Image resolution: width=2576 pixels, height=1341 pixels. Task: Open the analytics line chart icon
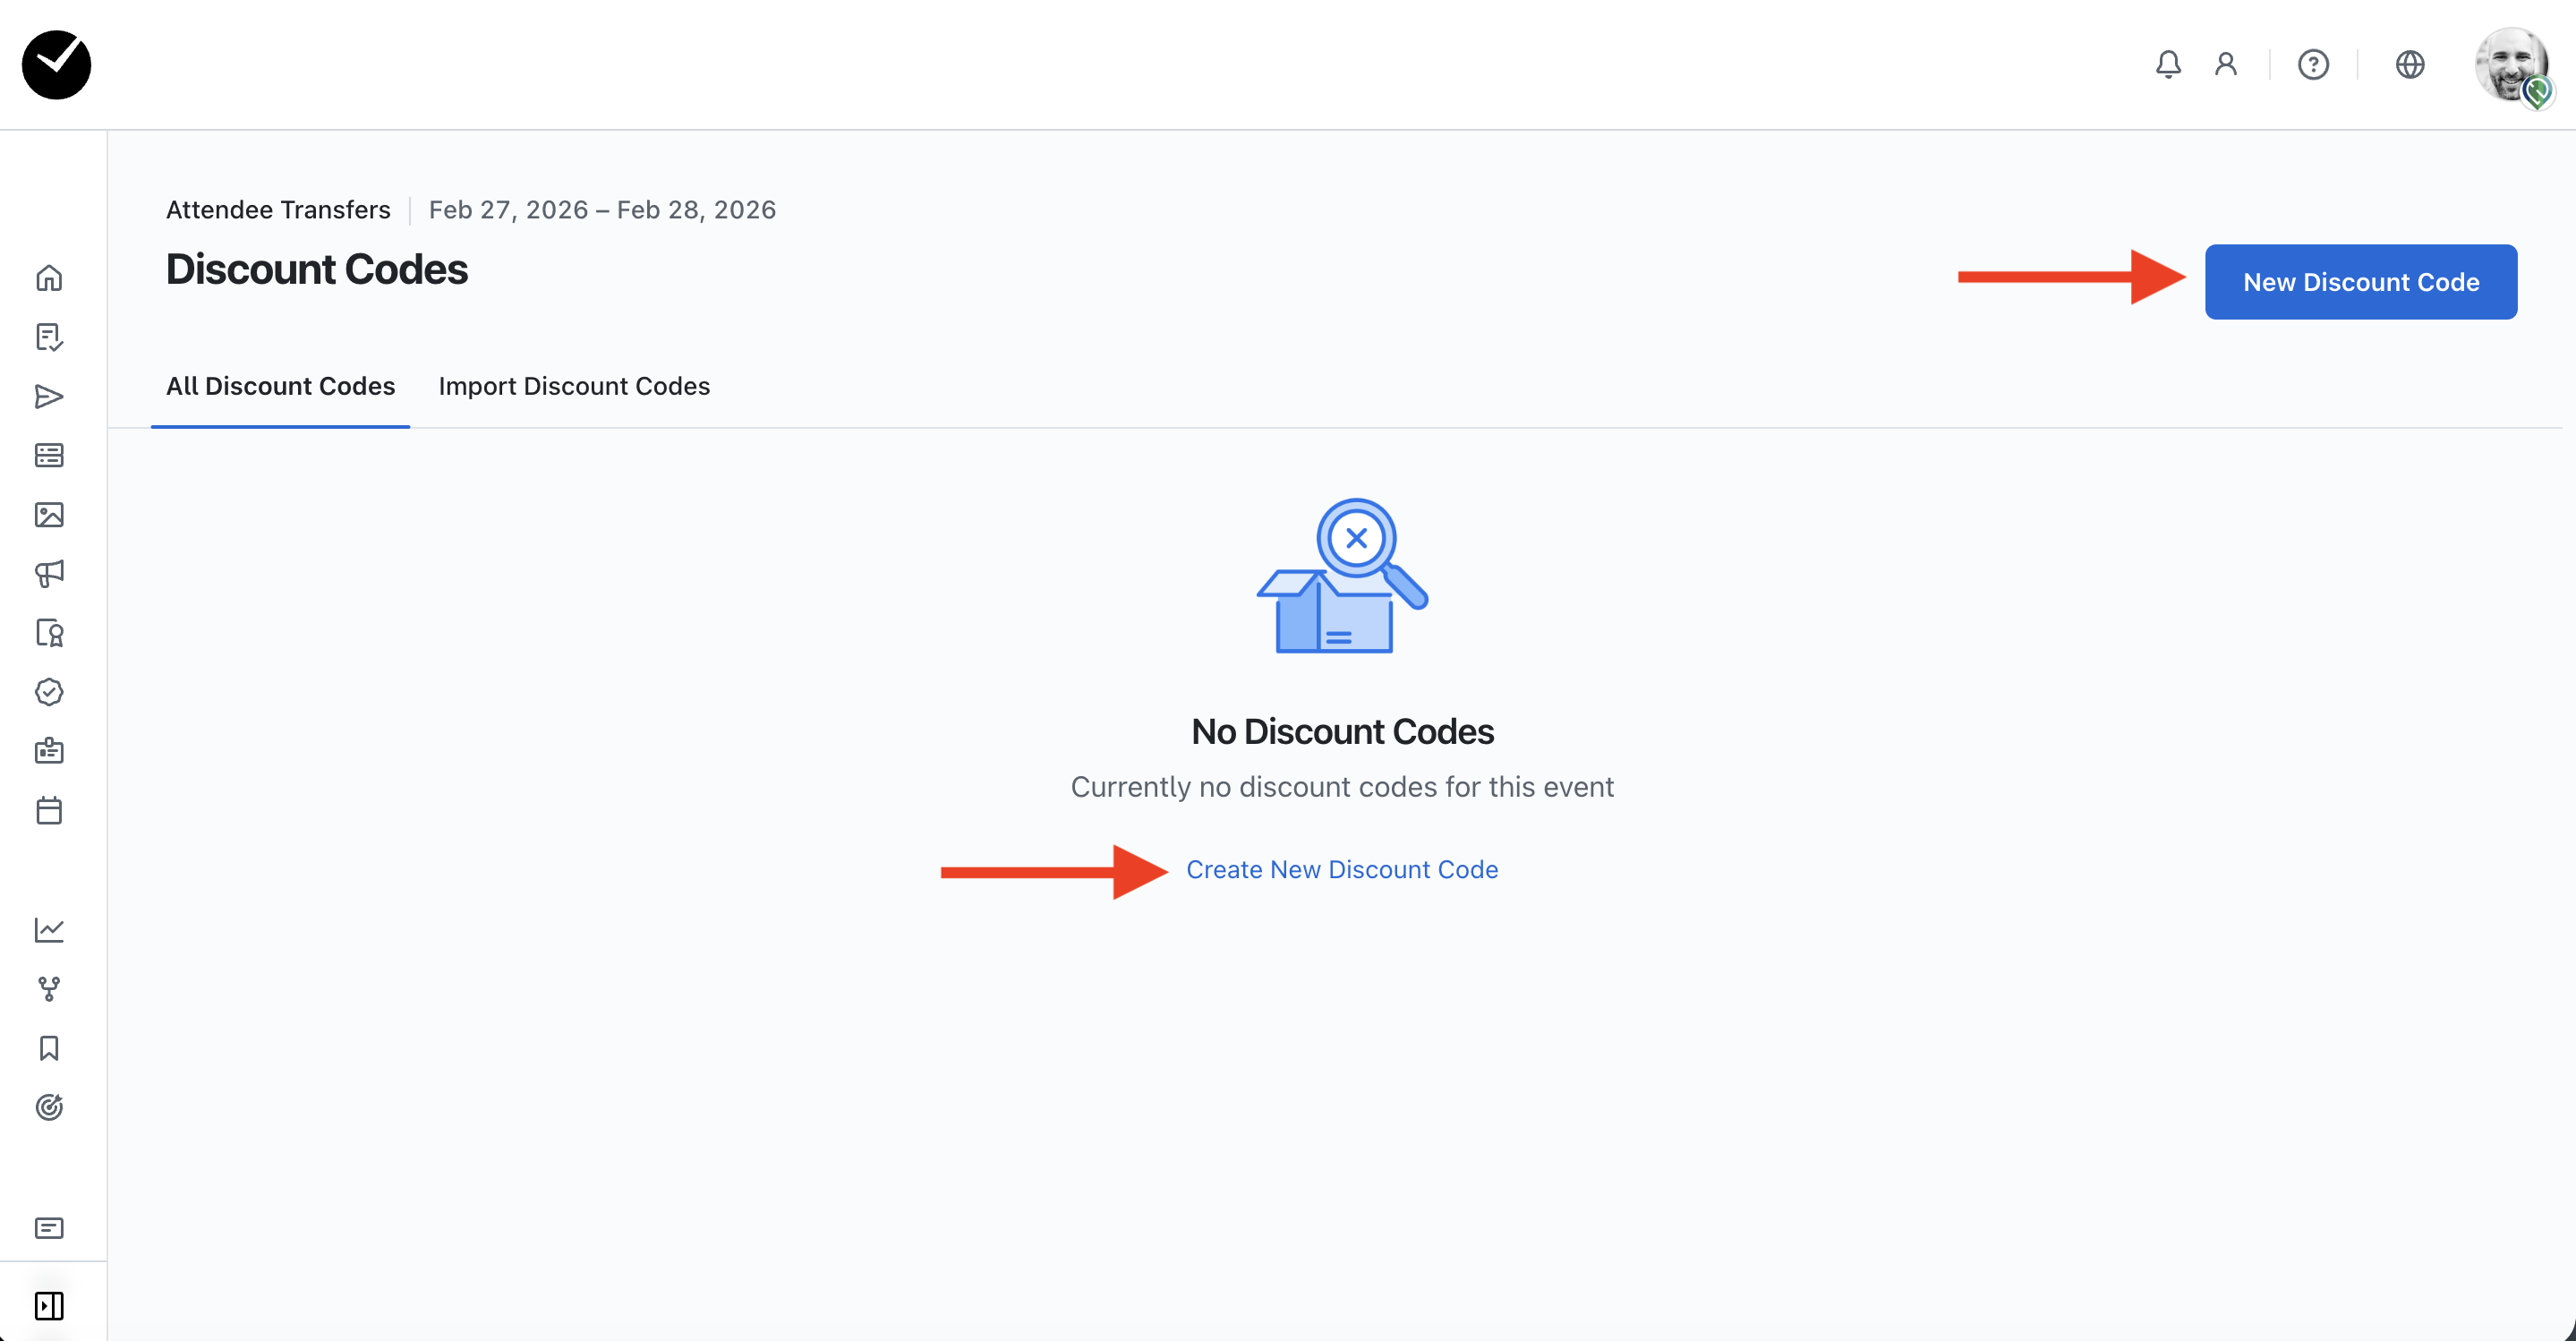[49, 930]
